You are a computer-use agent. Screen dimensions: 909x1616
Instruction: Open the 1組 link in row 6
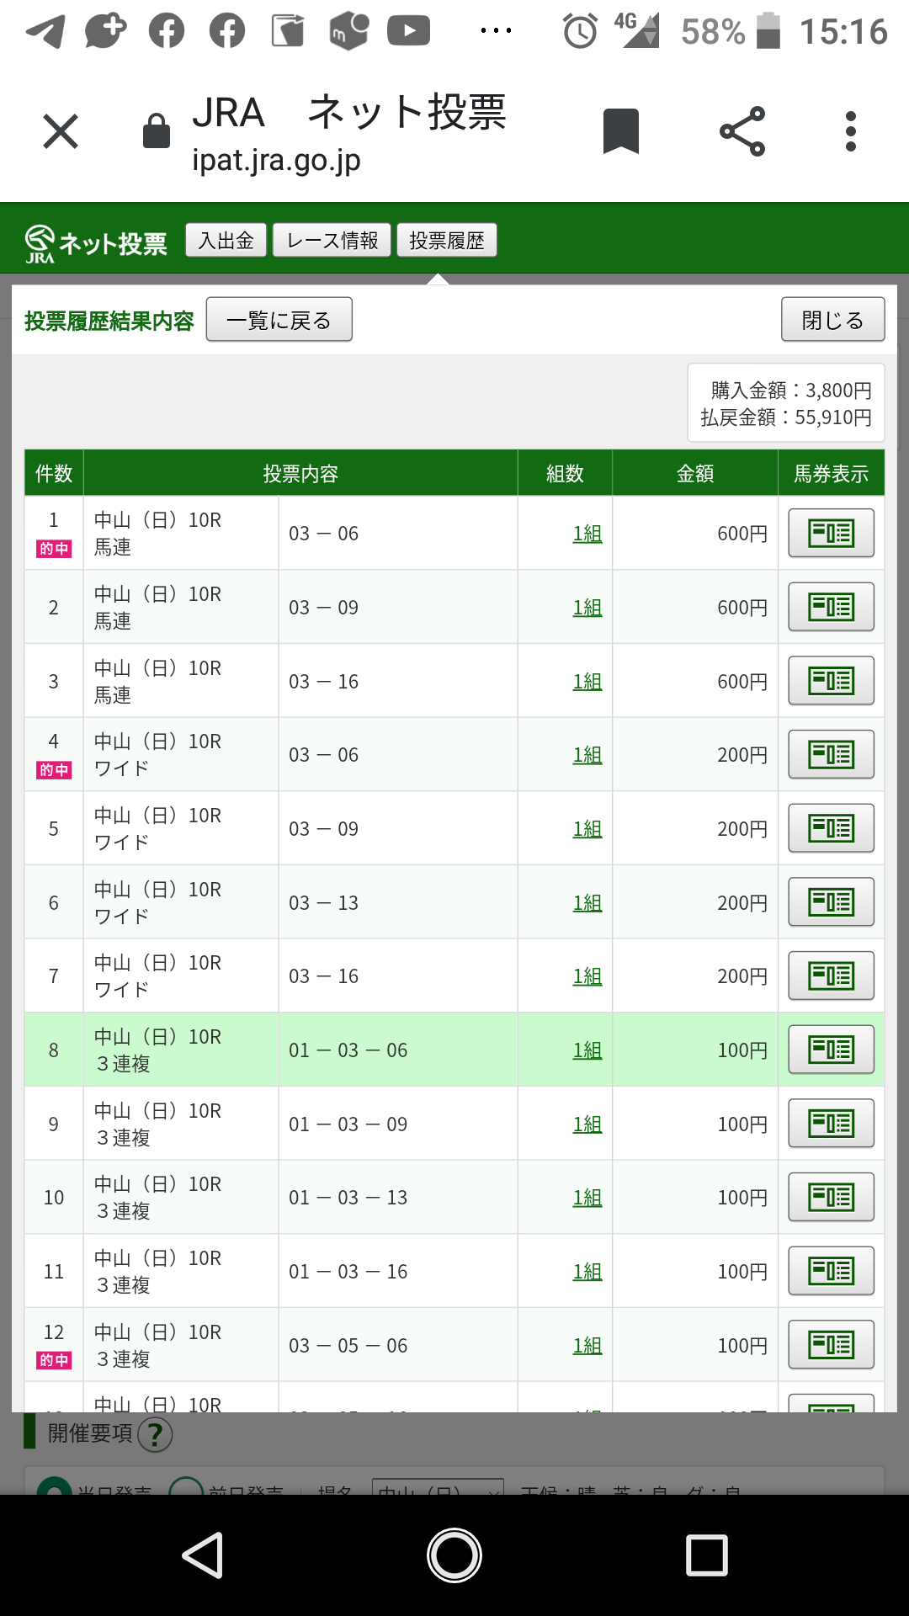[587, 903]
